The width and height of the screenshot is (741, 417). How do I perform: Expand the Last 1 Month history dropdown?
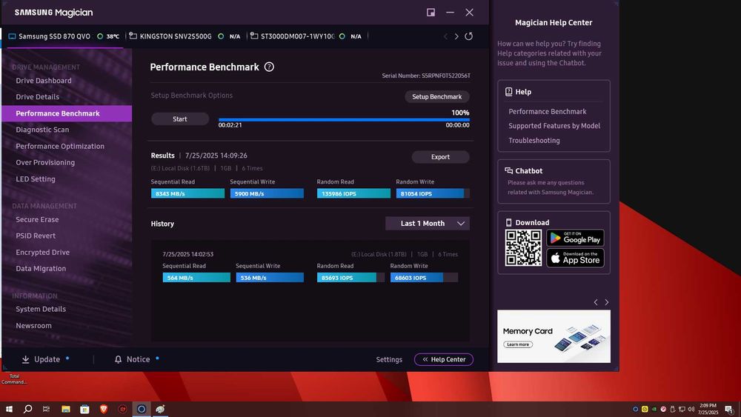coord(428,224)
